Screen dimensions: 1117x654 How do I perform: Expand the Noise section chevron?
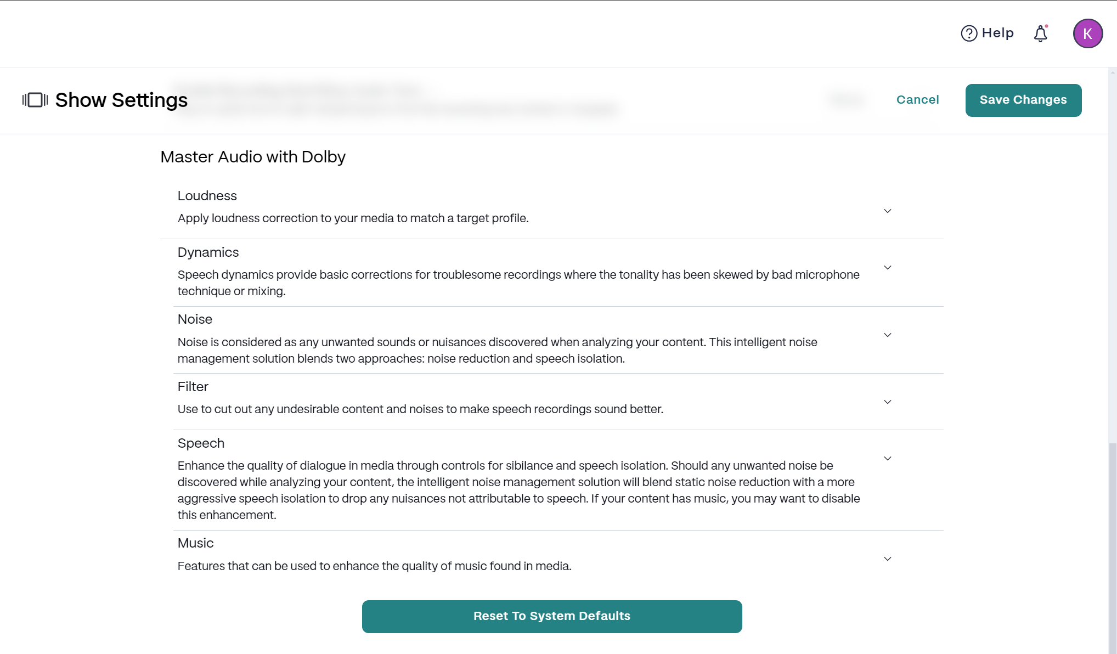887,335
